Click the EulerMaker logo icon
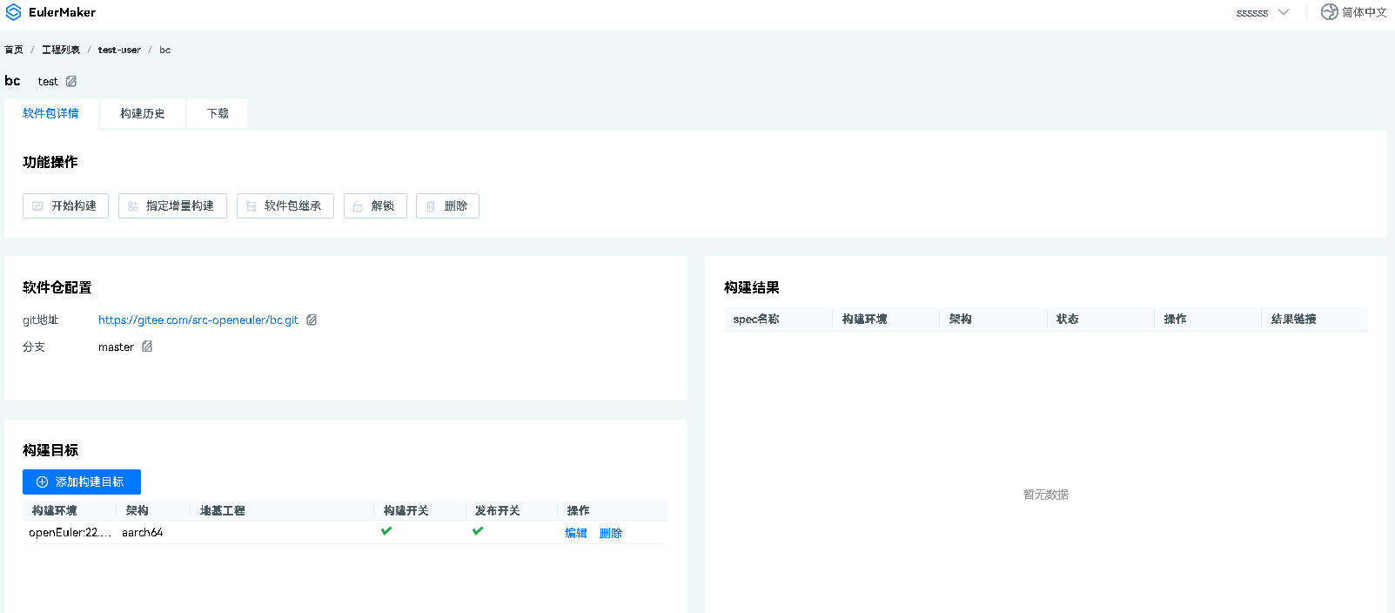1395x613 pixels. coord(13,12)
